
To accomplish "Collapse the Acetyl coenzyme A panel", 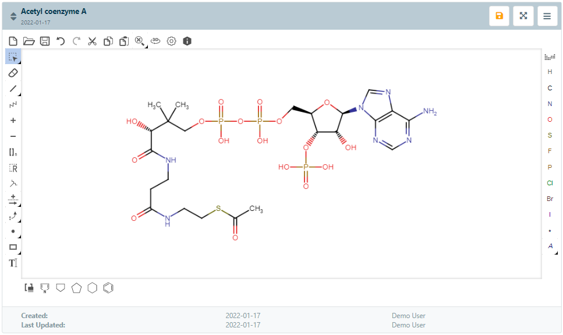I will 13,16.
